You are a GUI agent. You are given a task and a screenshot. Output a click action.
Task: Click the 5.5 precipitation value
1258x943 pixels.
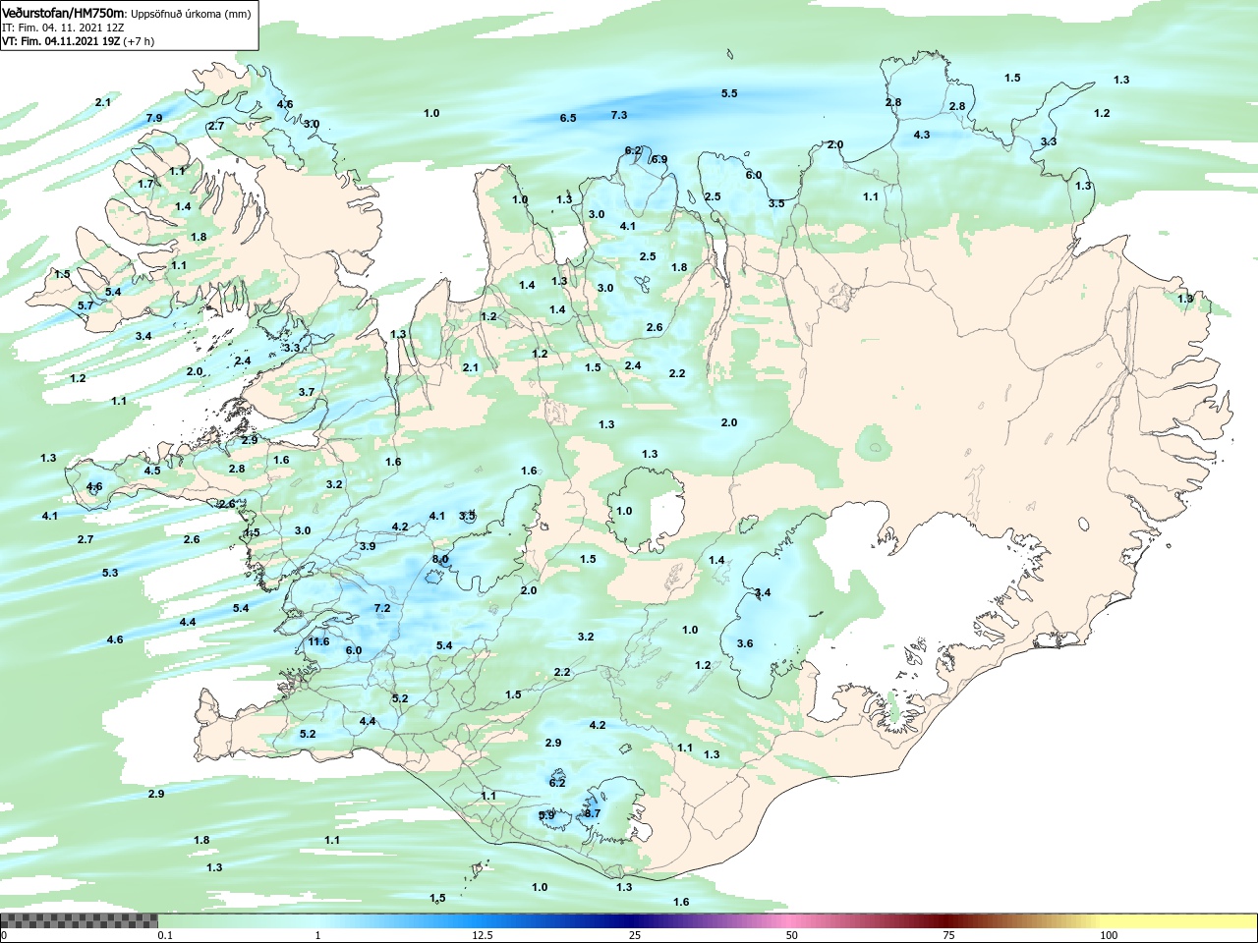coord(729,93)
